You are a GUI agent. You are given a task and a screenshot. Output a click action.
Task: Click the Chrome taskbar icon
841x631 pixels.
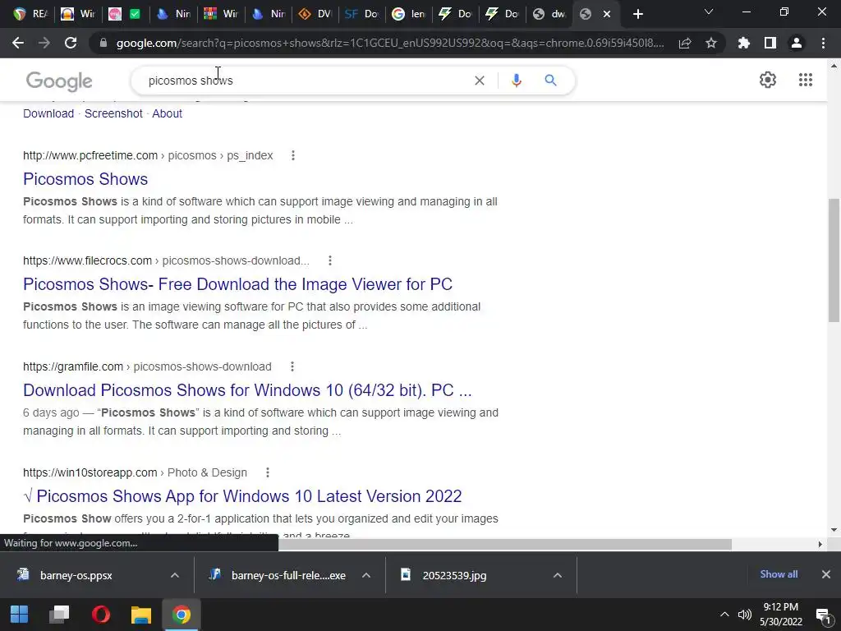182,615
